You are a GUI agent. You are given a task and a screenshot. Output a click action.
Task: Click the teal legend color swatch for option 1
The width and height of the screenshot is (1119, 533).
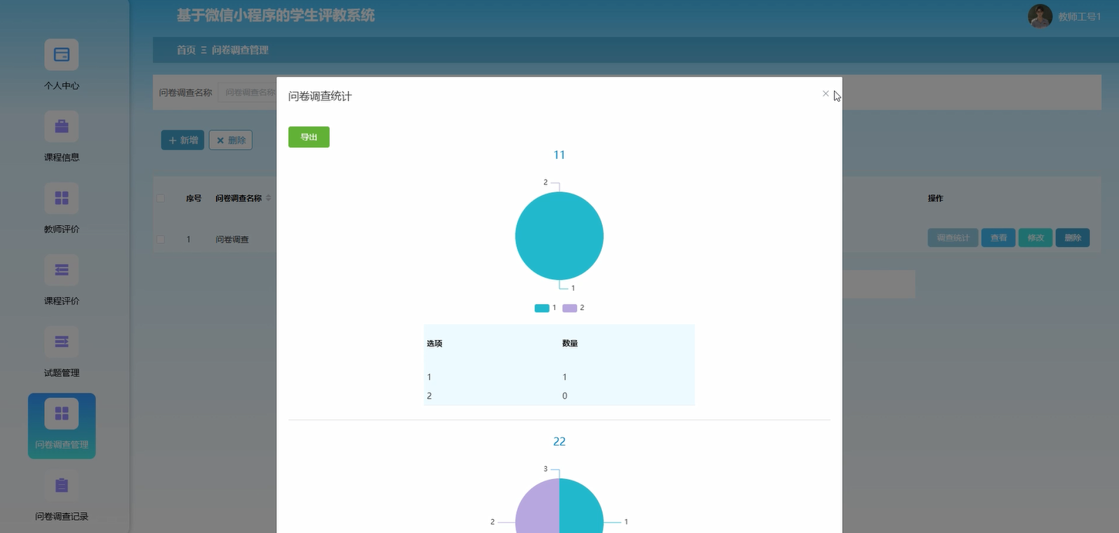click(x=542, y=308)
